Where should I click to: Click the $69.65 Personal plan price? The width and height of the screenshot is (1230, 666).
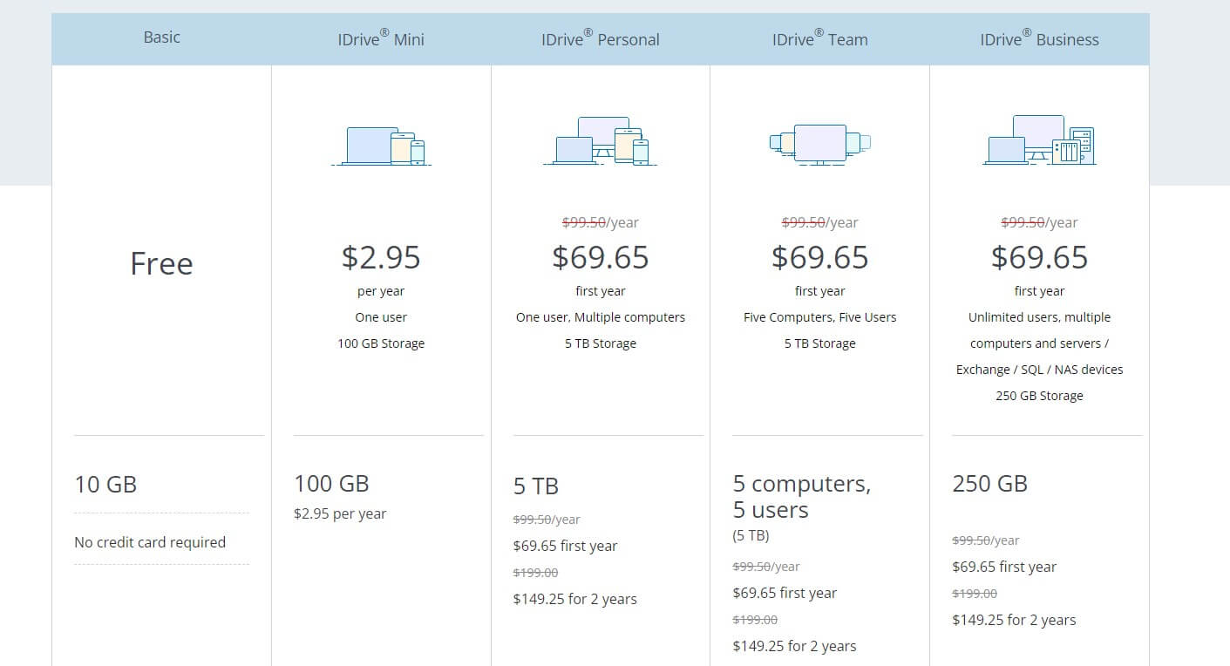coord(601,257)
